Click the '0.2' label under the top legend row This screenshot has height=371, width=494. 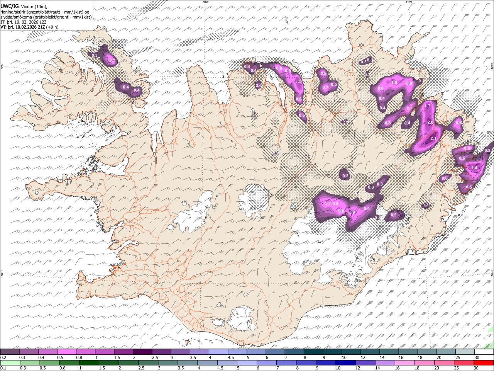point(3,357)
